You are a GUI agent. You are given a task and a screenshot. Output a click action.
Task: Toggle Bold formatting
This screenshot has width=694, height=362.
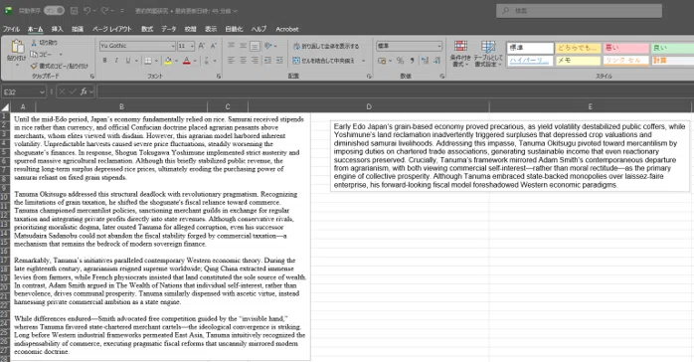coord(105,61)
